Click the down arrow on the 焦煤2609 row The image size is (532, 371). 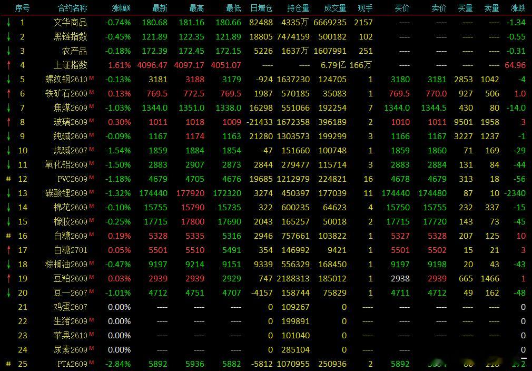tap(8, 108)
